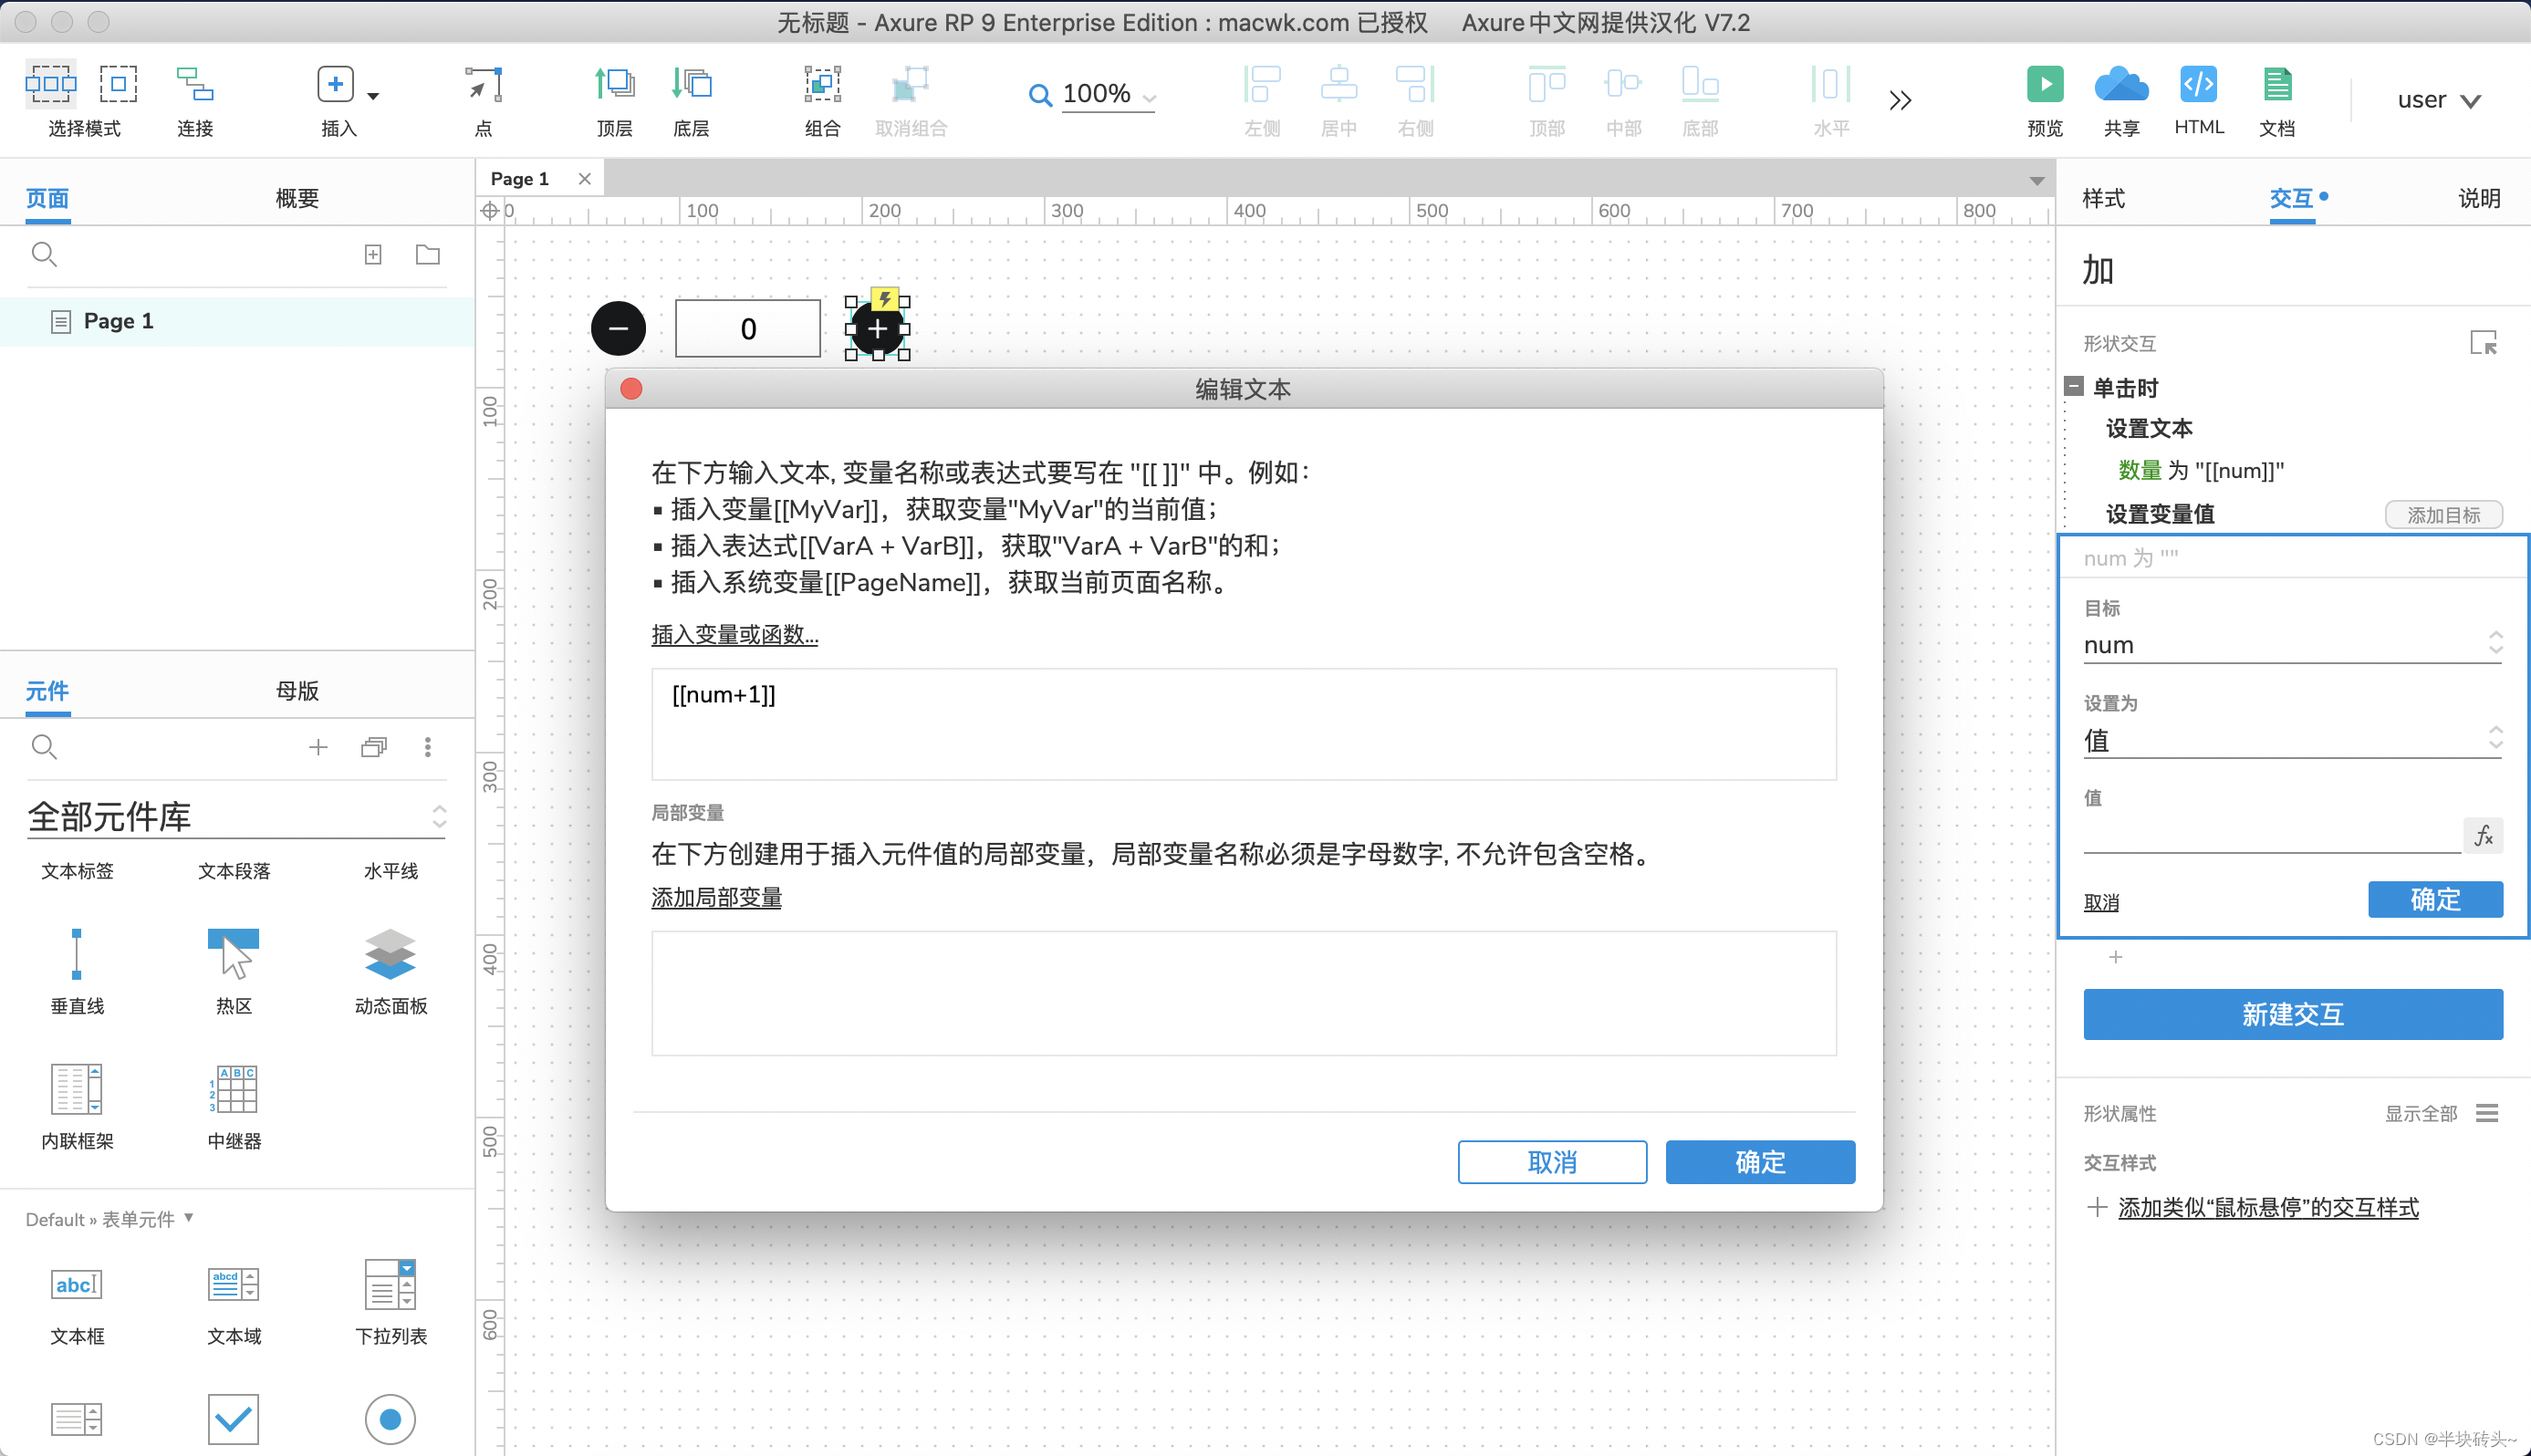
Task: Click the Share (共享) cloud icon
Action: (2120, 85)
